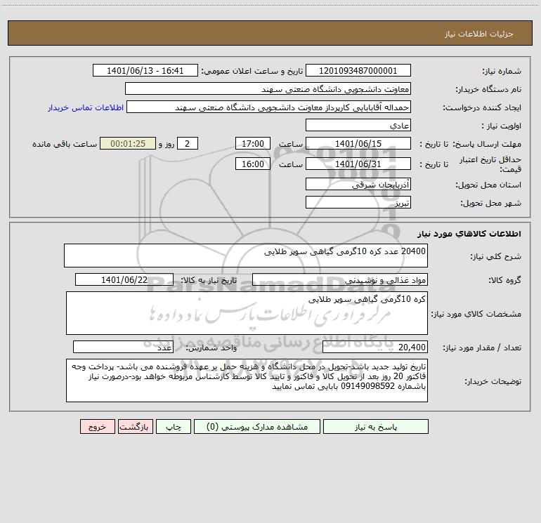The width and height of the screenshot is (541, 523).
Task: Click the چاپ print button
Action: click(174, 427)
